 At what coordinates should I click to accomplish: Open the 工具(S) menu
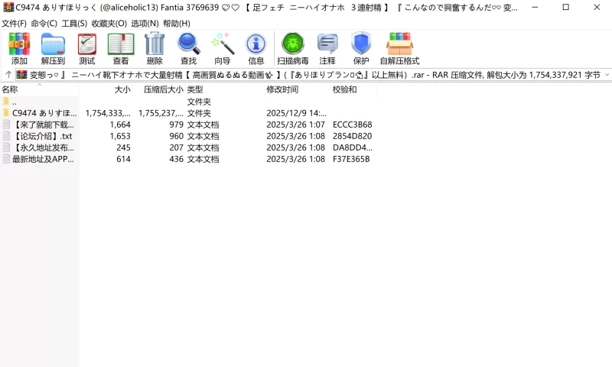coord(74,24)
